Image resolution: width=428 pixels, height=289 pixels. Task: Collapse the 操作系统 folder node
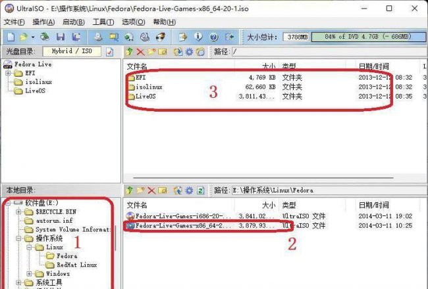pyautogui.click(x=18, y=238)
